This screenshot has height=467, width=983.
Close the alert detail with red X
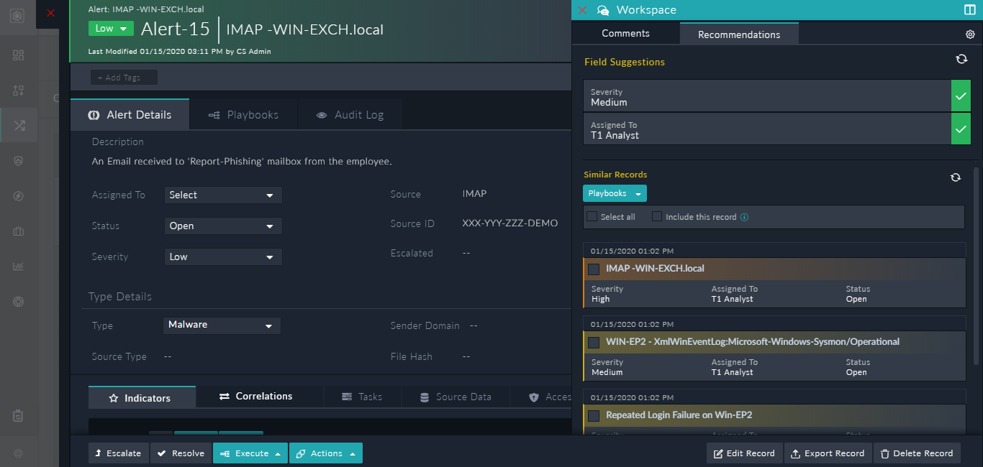click(50, 13)
